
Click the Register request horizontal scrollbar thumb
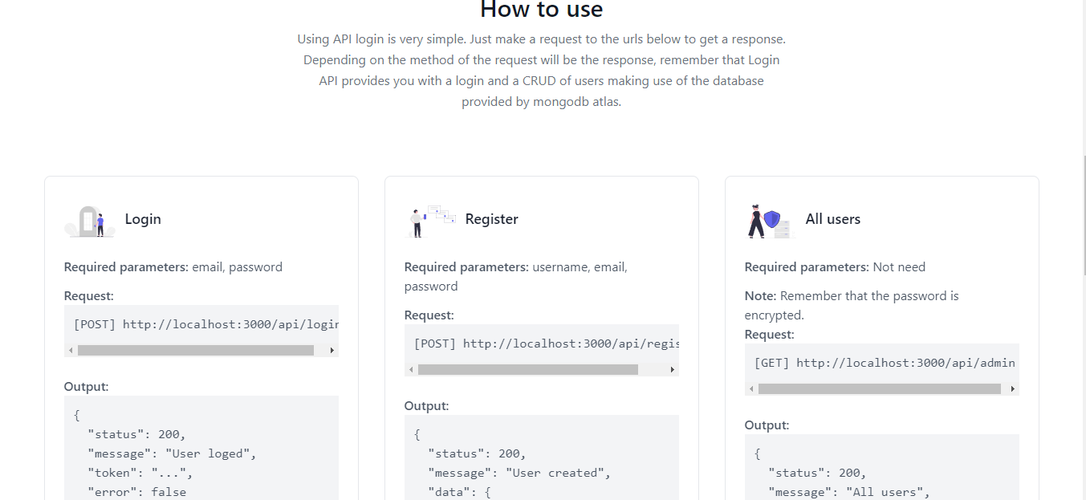(x=528, y=370)
